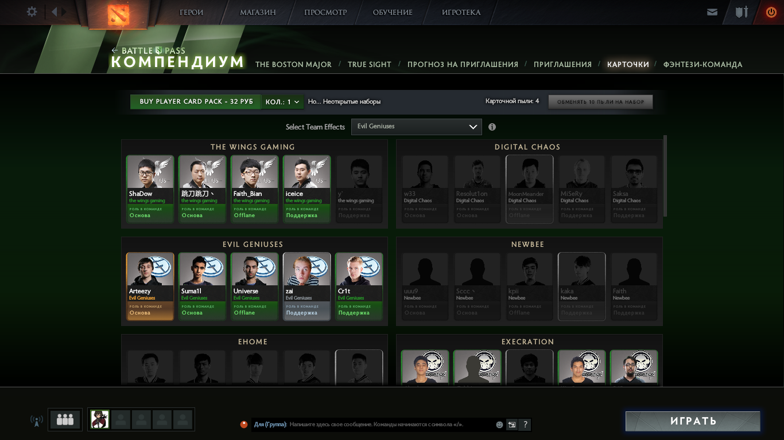Select the Suma1l player card
This screenshot has width=784, height=440.
pyautogui.click(x=202, y=286)
